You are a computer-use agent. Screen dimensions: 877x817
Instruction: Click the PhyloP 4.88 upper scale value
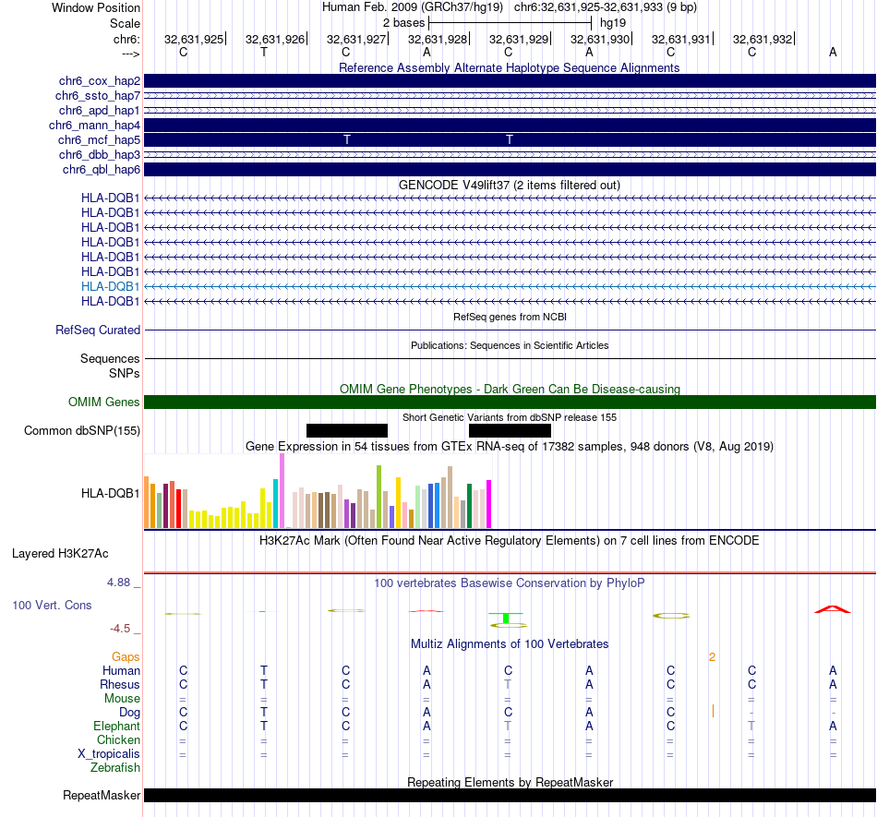[x=118, y=583]
